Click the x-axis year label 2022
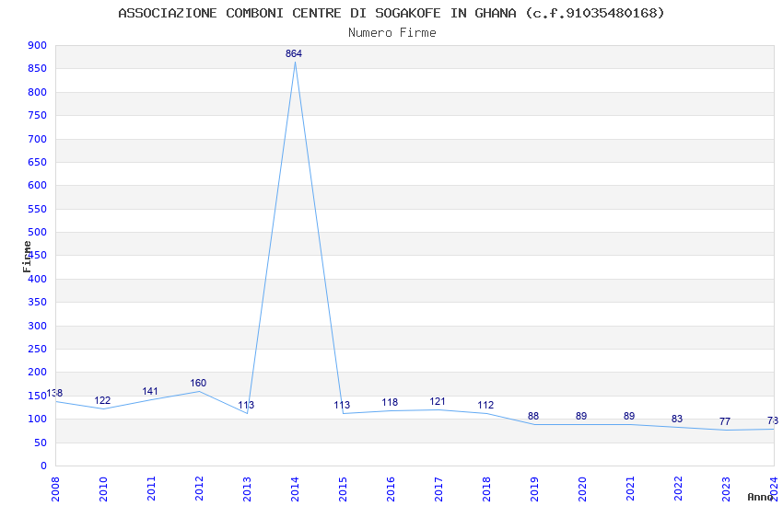Image resolution: width=783 pixels, height=506 pixels. (x=678, y=489)
